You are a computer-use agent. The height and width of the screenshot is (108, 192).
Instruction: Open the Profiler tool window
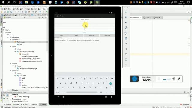34,104
